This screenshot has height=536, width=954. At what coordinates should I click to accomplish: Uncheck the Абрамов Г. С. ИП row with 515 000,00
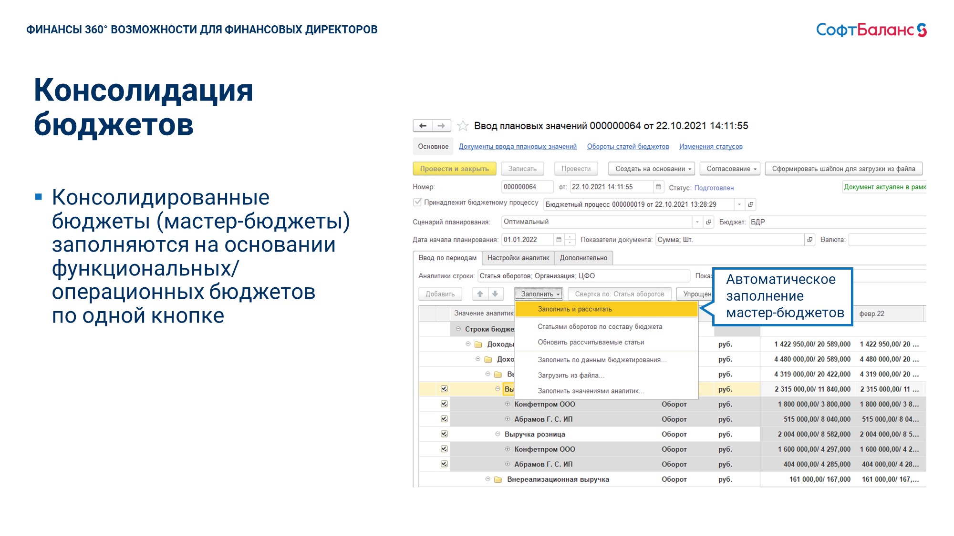point(444,419)
